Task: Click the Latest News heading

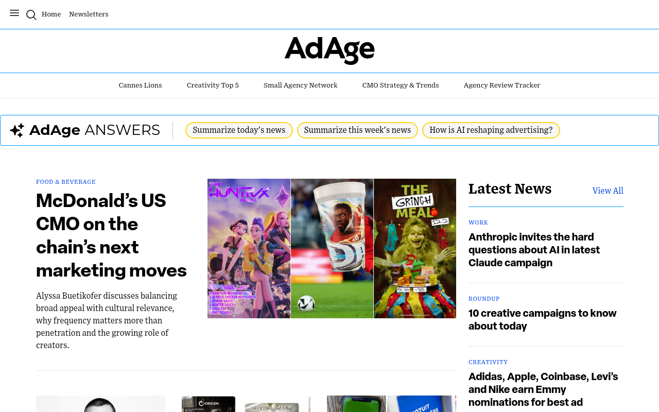Action: 510,189
